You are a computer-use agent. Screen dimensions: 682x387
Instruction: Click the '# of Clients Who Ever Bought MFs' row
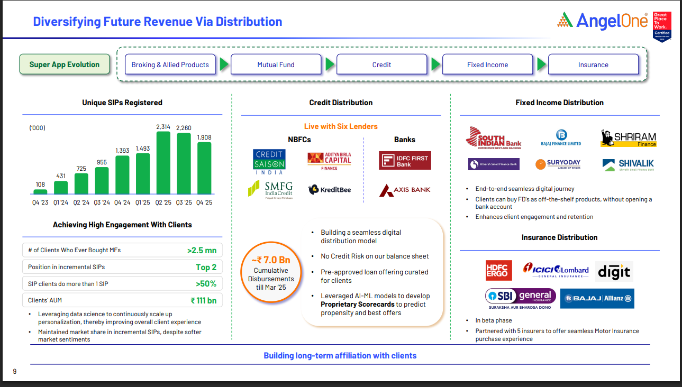pos(122,250)
